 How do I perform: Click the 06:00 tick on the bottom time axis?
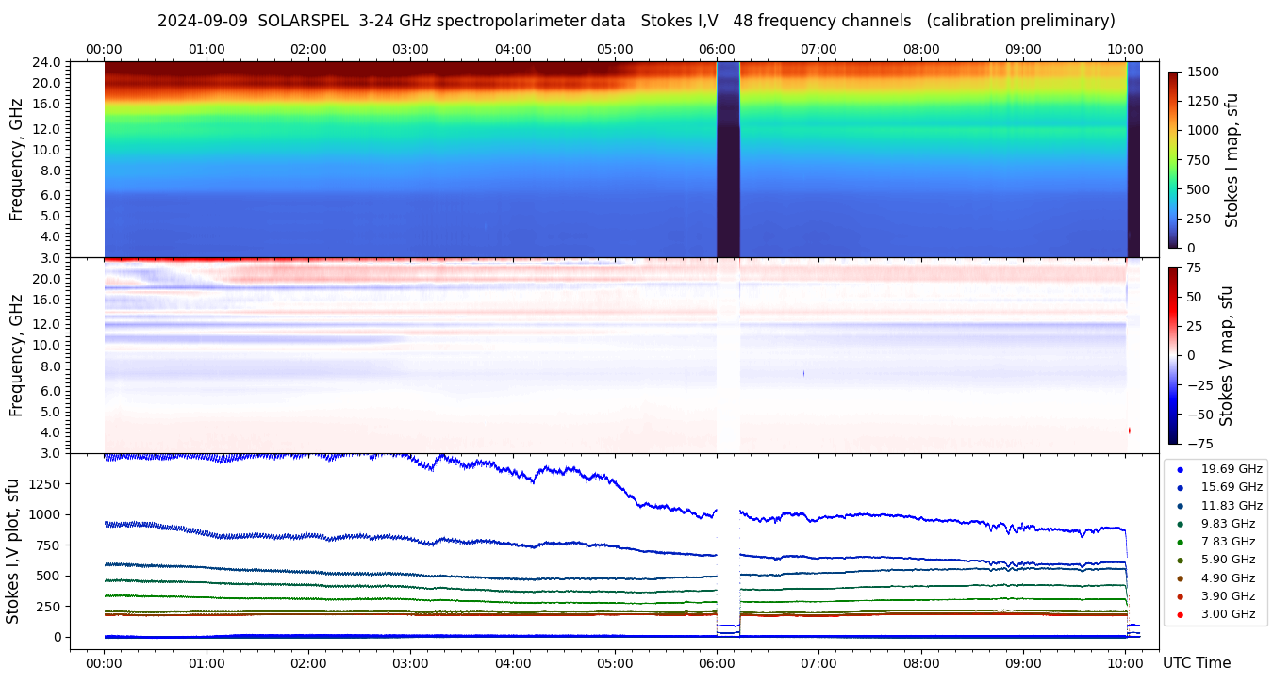717,662
